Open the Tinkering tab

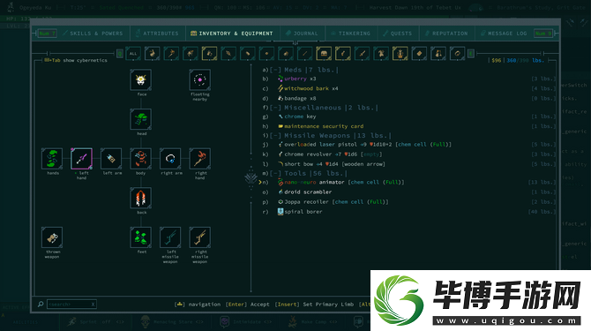pos(351,34)
